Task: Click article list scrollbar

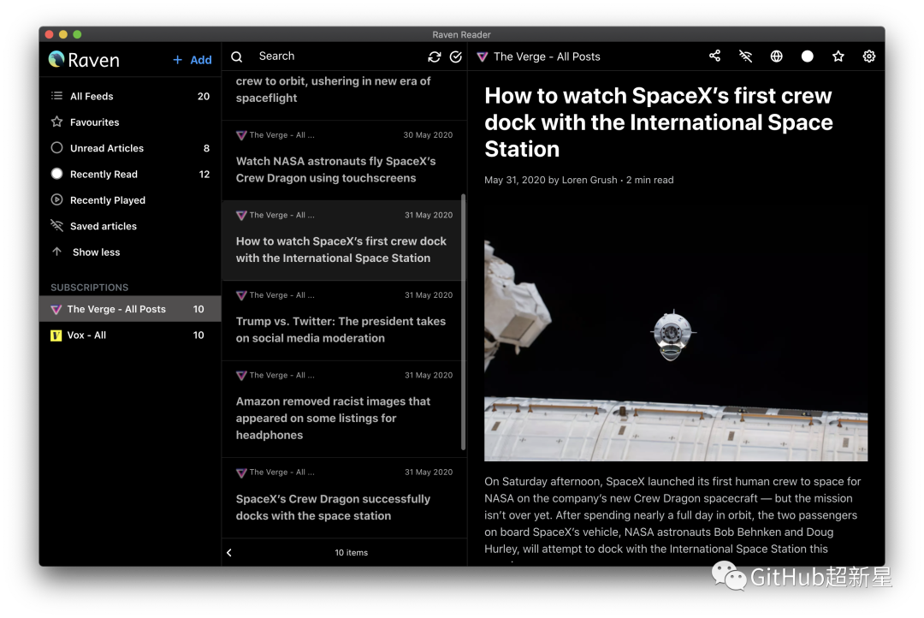Action: coord(464,322)
